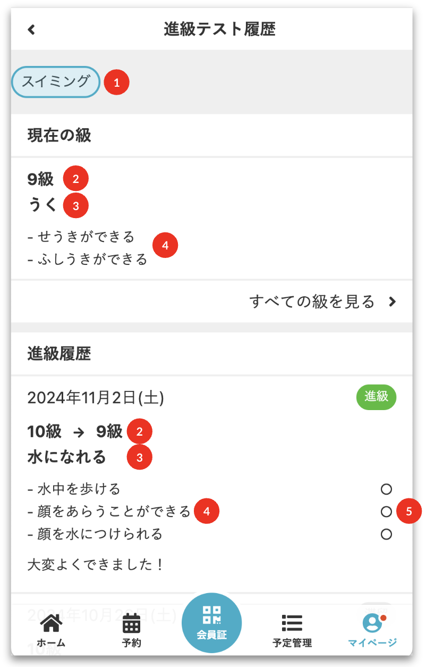Image resolution: width=426 pixels, height=667 pixels.
Task: Tap the calendar reservation icon
Action: tap(131, 623)
